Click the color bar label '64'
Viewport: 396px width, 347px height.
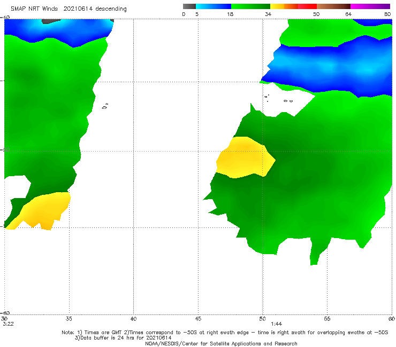pyautogui.click(x=348, y=14)
